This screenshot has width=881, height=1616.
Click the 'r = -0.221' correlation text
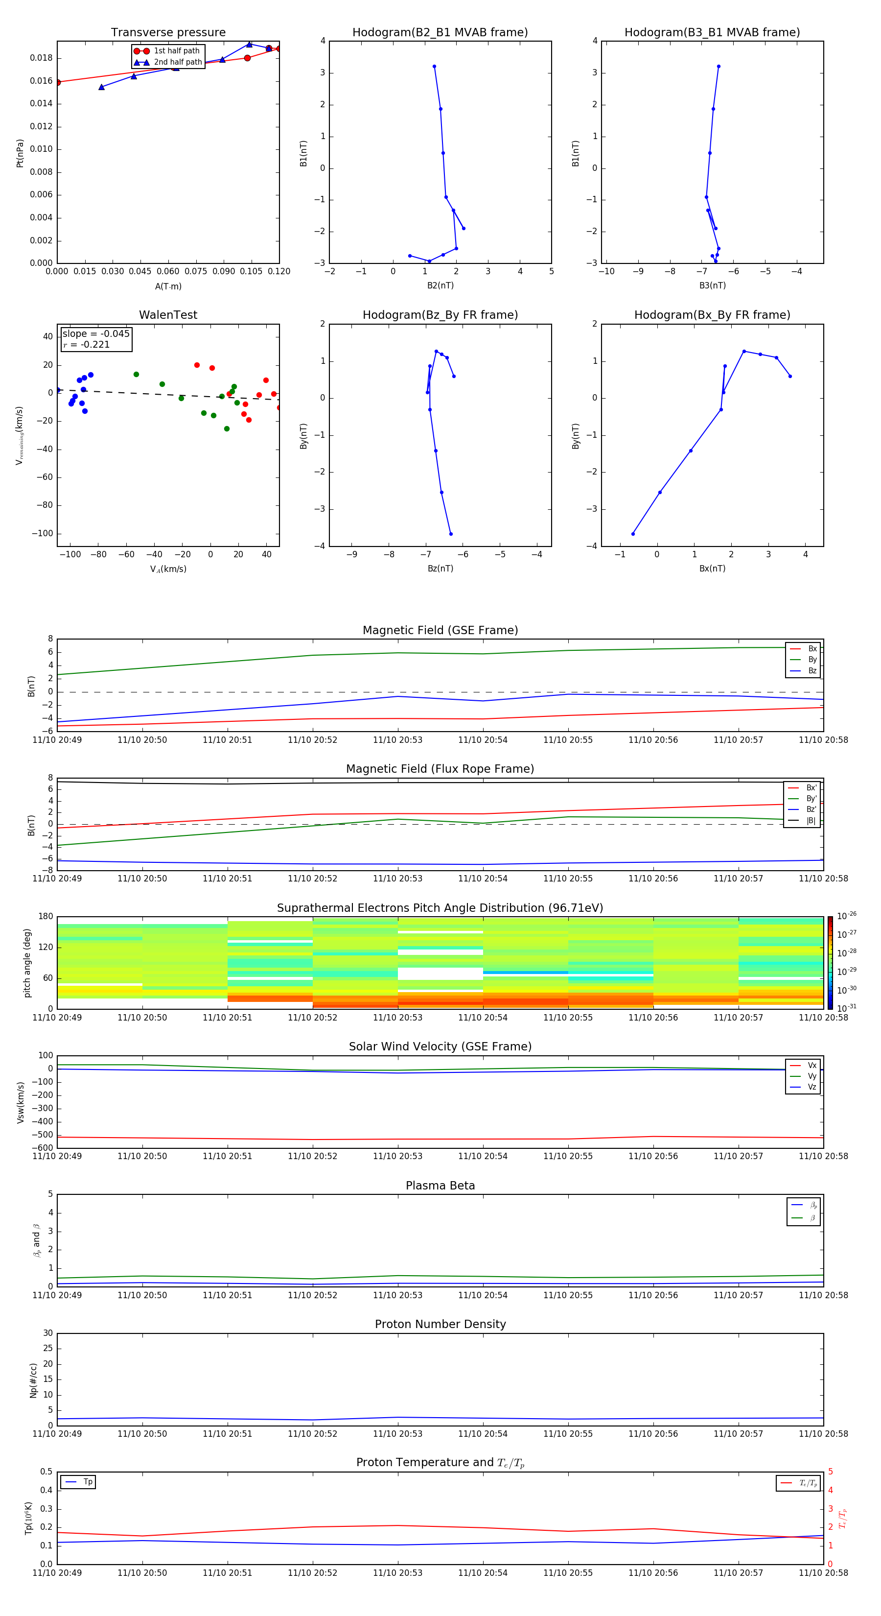[x=87, y=344]
